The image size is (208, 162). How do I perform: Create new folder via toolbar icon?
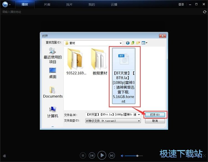click(138, 43)
